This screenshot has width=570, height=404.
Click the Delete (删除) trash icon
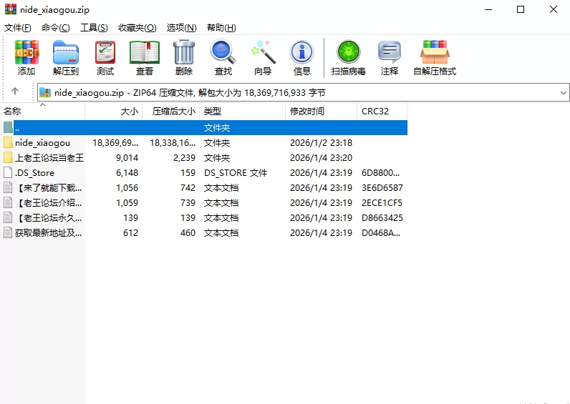184,58
